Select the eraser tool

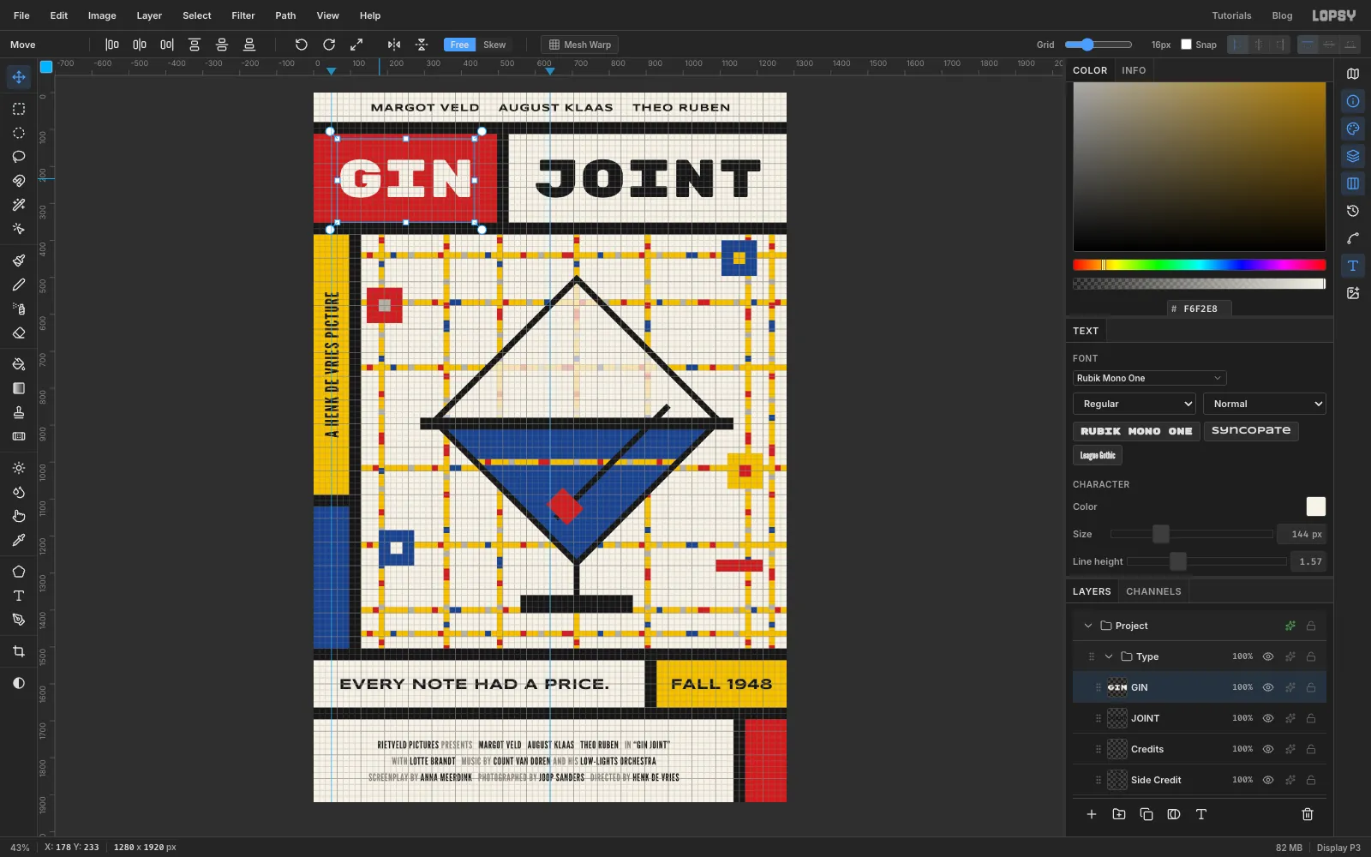pos(19,333)
